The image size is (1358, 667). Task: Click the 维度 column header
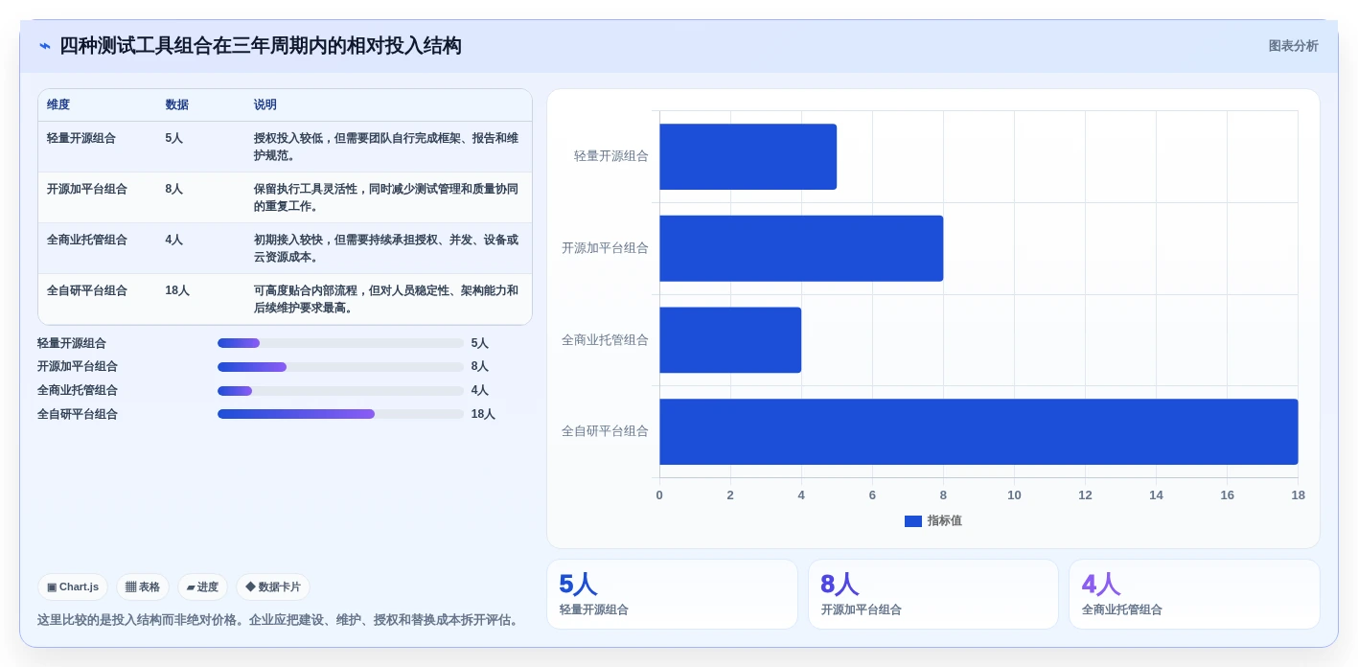point(58,105)
